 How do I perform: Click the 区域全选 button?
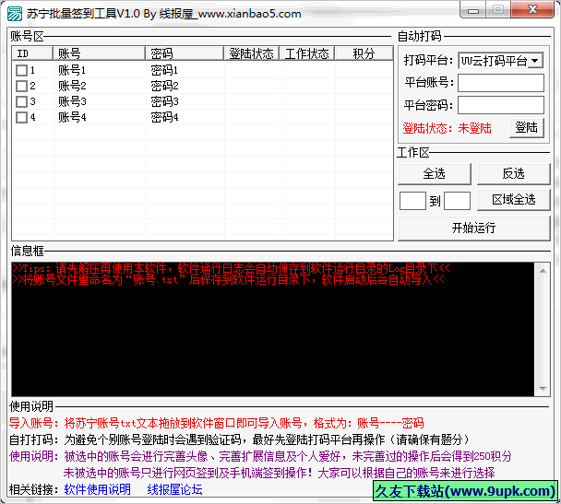click(x=513, y=200)
